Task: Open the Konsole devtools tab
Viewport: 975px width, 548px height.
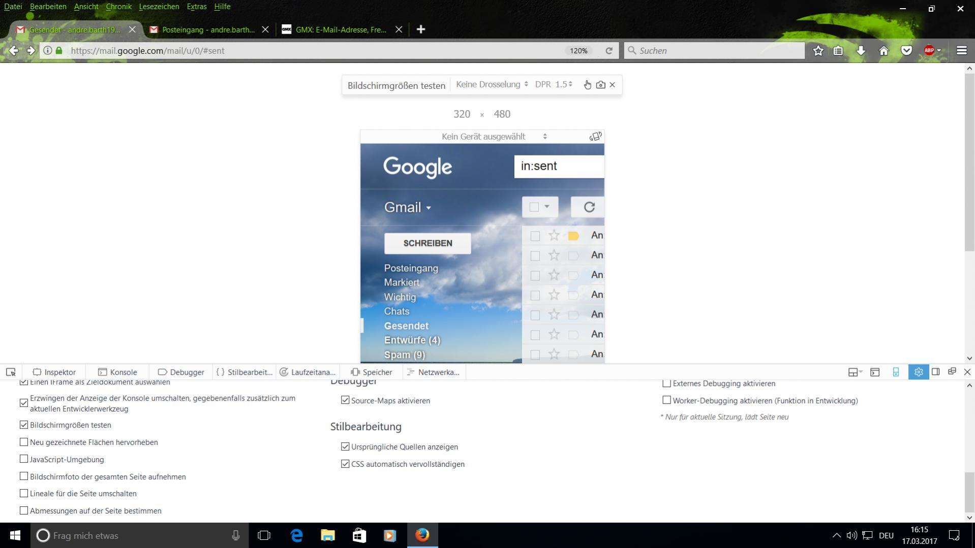Action: (117, 372)
